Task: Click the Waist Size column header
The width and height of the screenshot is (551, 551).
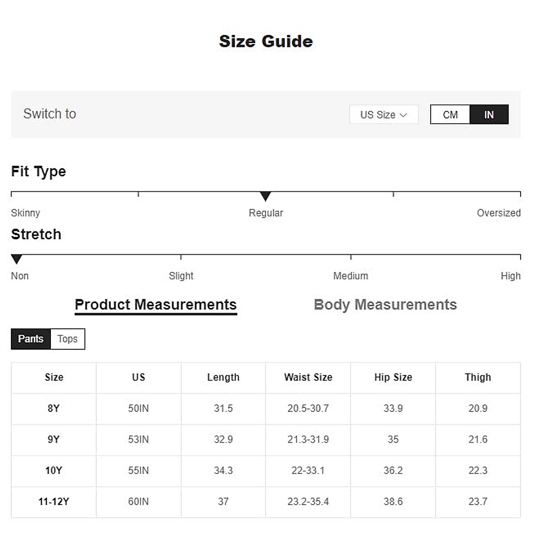Action: click(x=308, y=377)
